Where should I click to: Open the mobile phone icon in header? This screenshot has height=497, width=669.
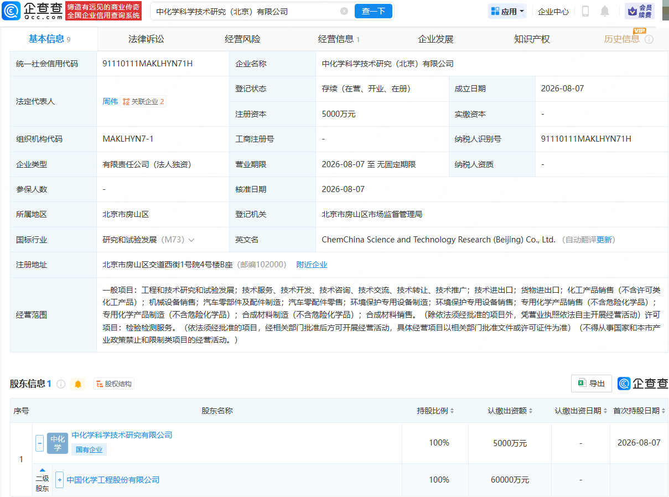pyautogui.click(x=585, y=11)
